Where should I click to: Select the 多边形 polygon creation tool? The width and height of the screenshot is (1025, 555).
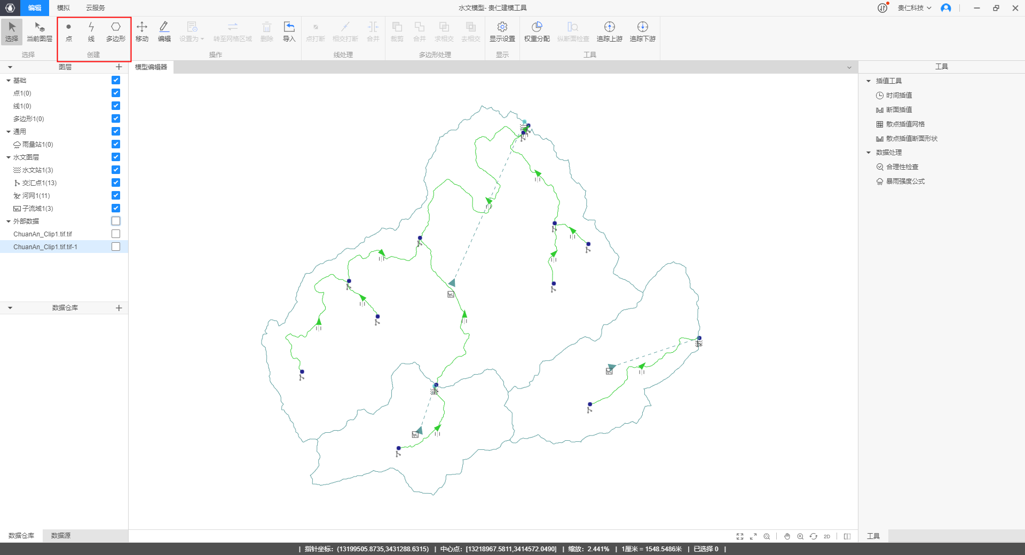pos(115,31)
